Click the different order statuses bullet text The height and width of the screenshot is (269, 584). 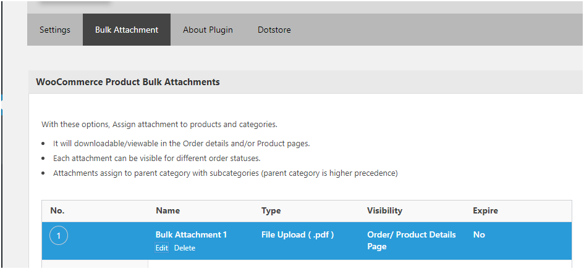coord(156,158)
